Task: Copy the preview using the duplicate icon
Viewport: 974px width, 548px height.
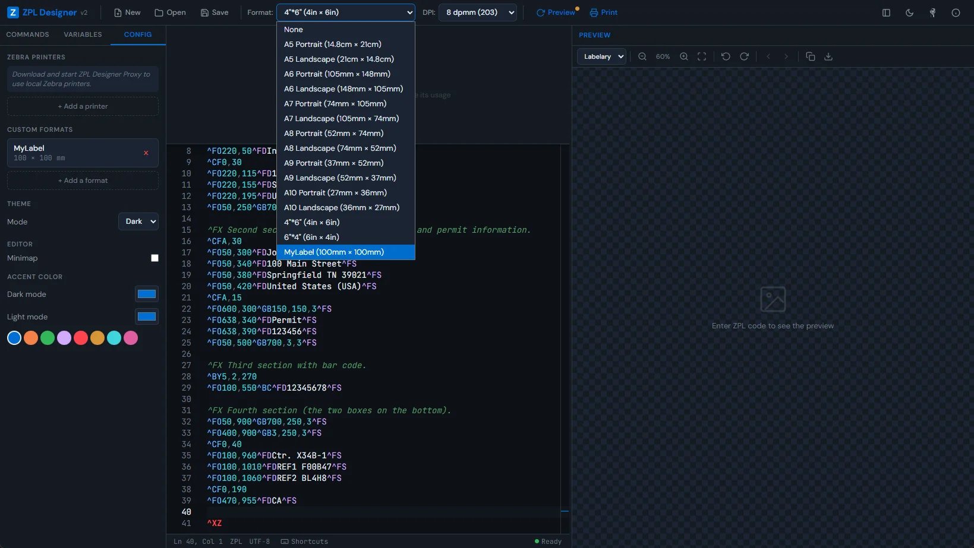Action: pos(810,56)
